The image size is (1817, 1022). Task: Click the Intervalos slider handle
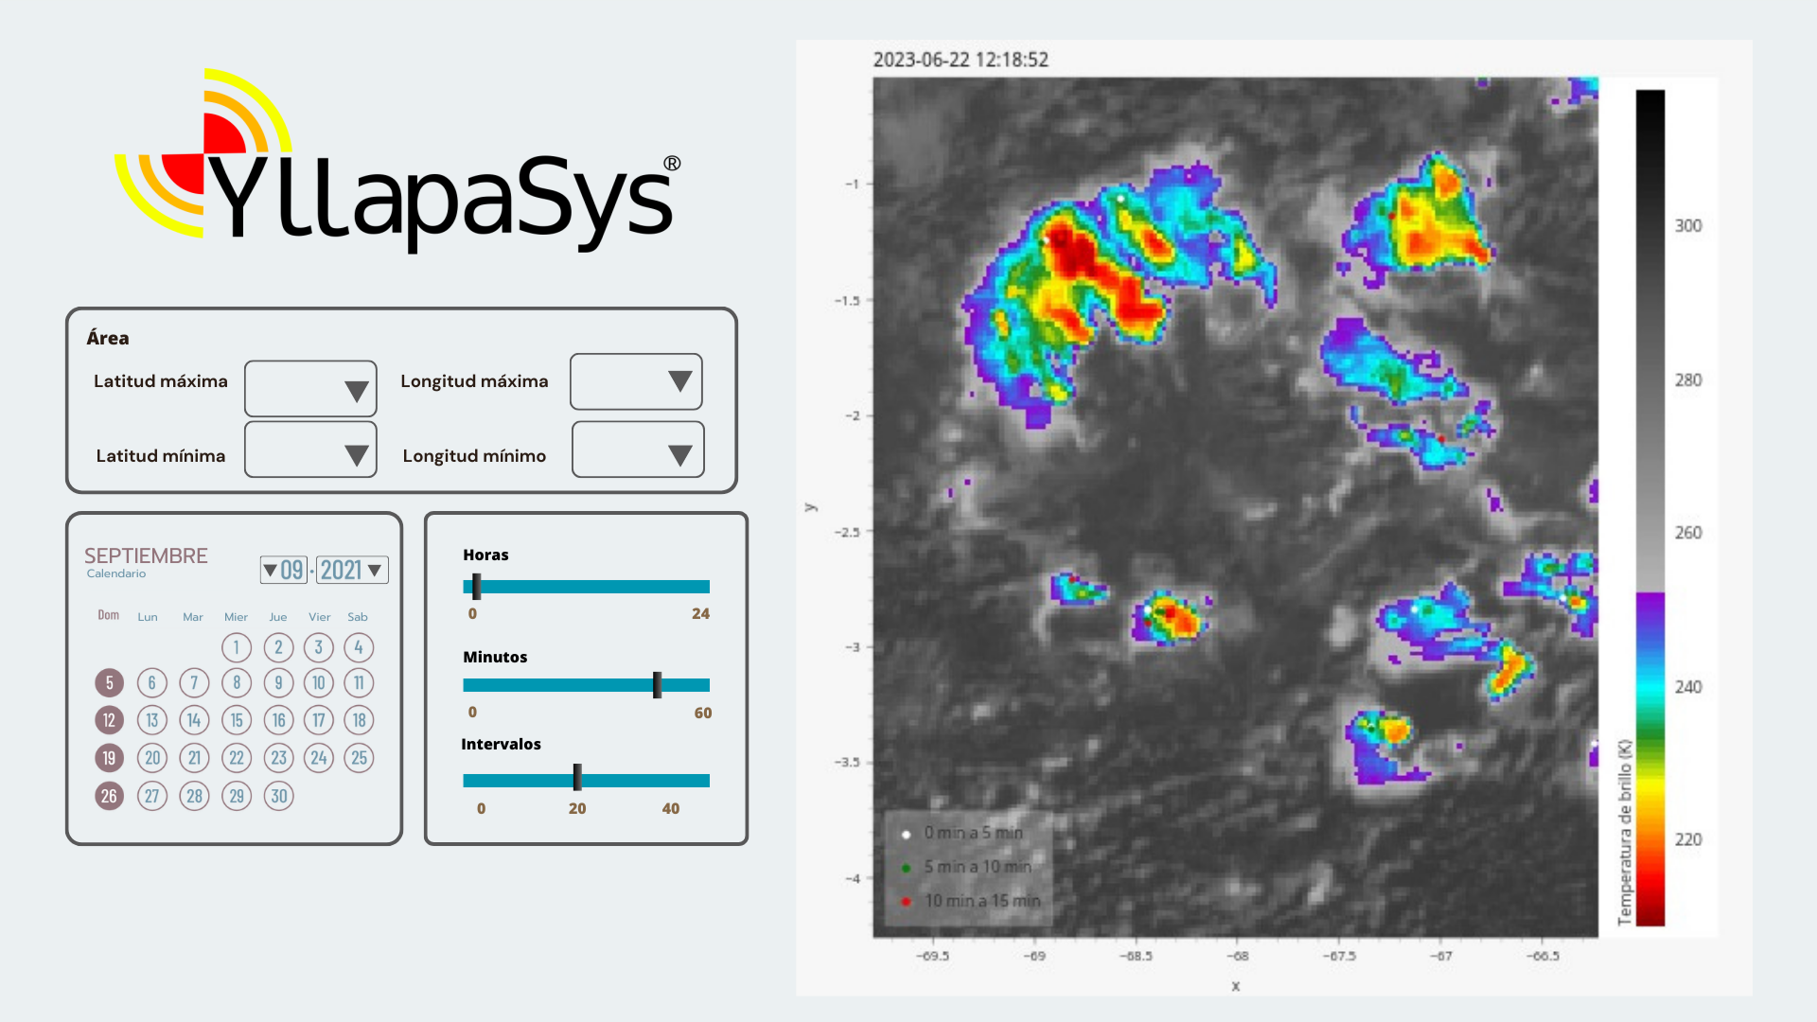[577, 778]
